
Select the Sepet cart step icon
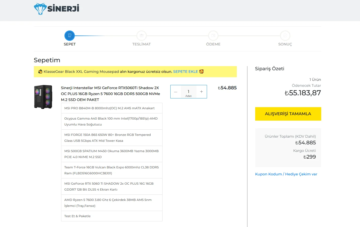pyautogui.click(x=70, y=36)
